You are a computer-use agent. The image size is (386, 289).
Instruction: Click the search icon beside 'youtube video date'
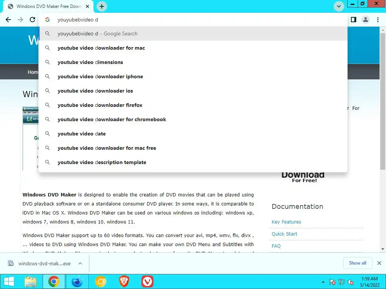tap(47, 134)
